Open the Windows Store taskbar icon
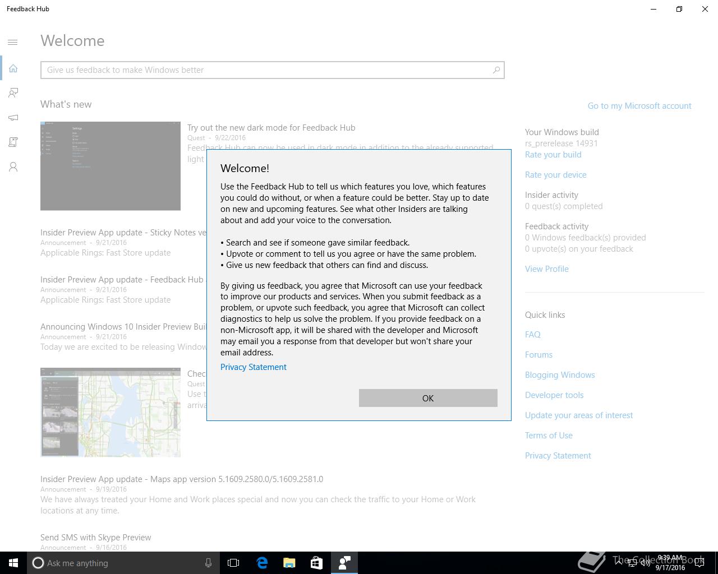Viewport: 718px width, 574px height. click(316, 563)
